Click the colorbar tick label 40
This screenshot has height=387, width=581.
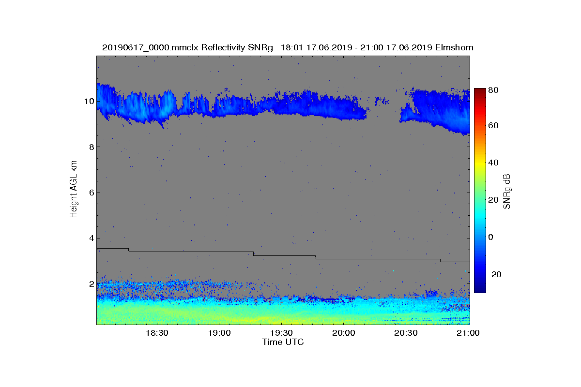(x=494, y=163)
